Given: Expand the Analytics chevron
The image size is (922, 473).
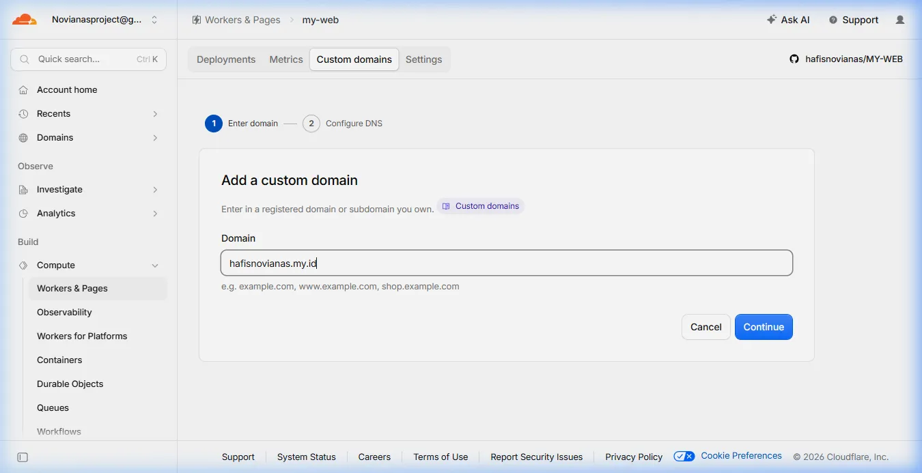Looking at the screenshot, I should point(155,214).
